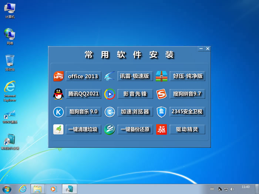Select the Internet Explorer desktop icon
The height and width of the screenshot is (194, 259).
click(10, 91)
